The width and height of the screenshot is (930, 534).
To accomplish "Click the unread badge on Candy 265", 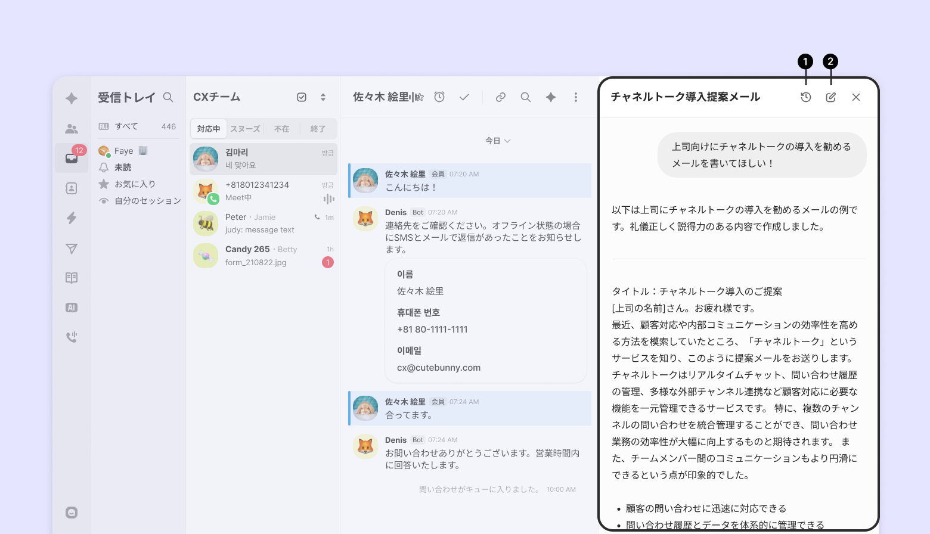I will [328, 262].
